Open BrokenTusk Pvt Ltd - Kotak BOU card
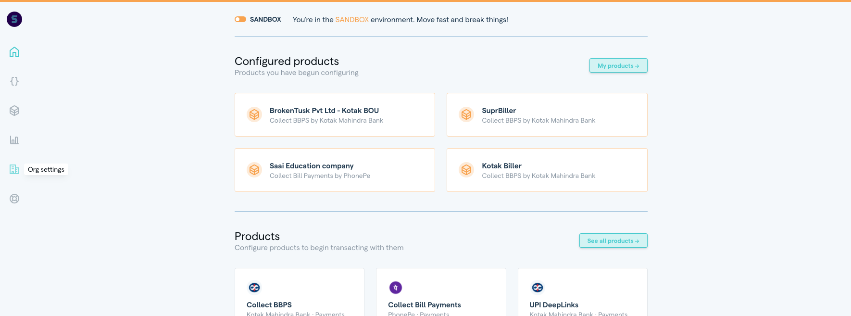851x316 pixels. (335, 114)
